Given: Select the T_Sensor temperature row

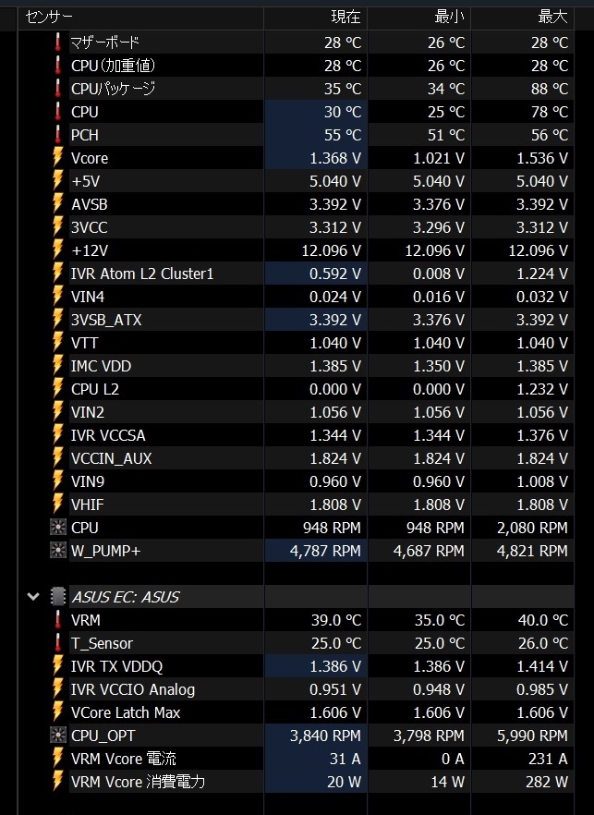Looking at the screenshot, I should click(297, 643).
